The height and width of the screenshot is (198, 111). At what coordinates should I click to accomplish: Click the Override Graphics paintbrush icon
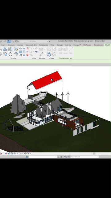tap(31, 52)
